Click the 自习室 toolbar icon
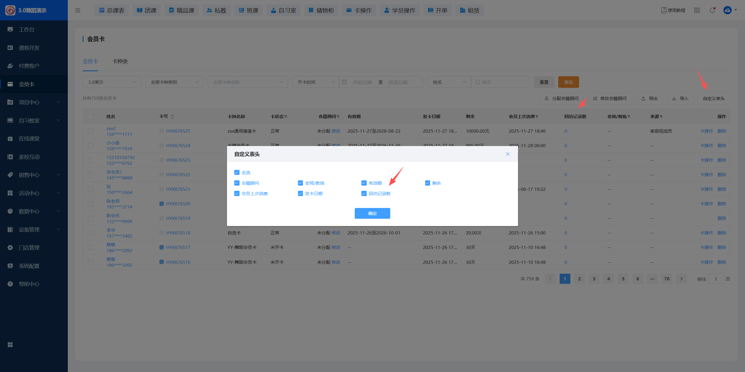This screenshot has height=372, width=745. click(x=273, y=10)
